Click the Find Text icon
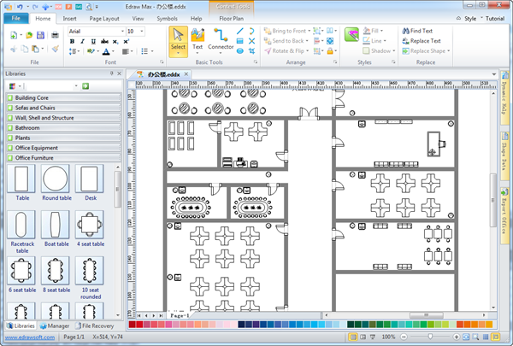The width and height of the screenshot is (513, 346). pyautogui.click(x=404, y=31)
